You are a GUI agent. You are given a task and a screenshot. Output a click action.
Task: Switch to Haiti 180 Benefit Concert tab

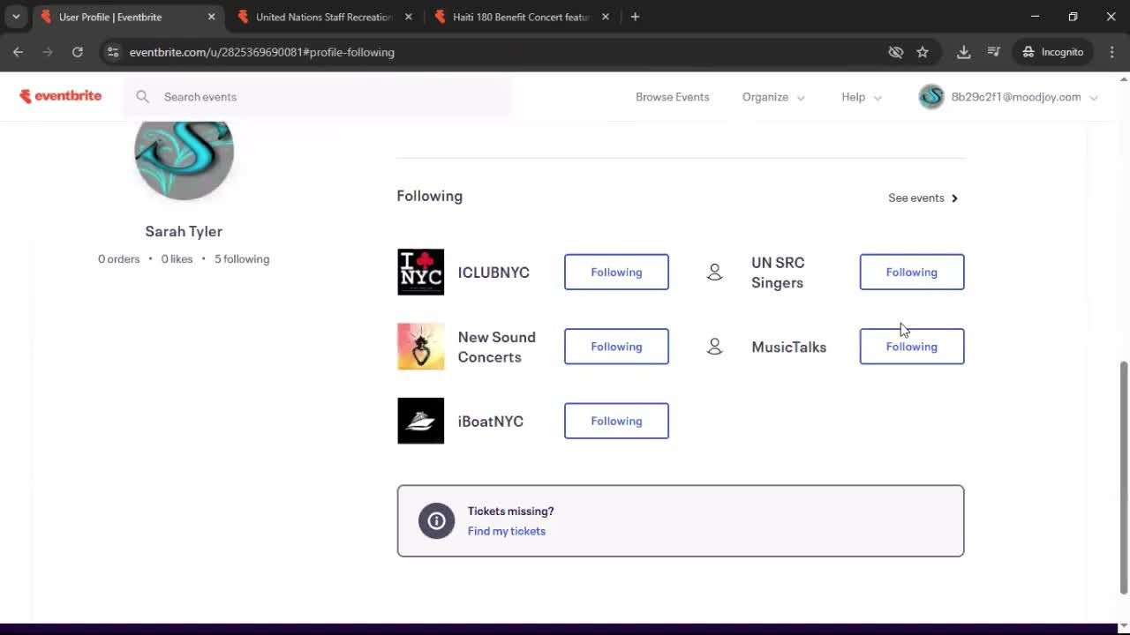(x=521, y=17)
